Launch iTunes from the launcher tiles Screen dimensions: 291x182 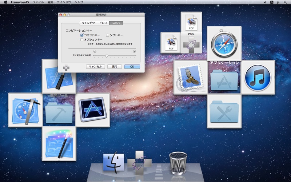(x=258, y=77)
